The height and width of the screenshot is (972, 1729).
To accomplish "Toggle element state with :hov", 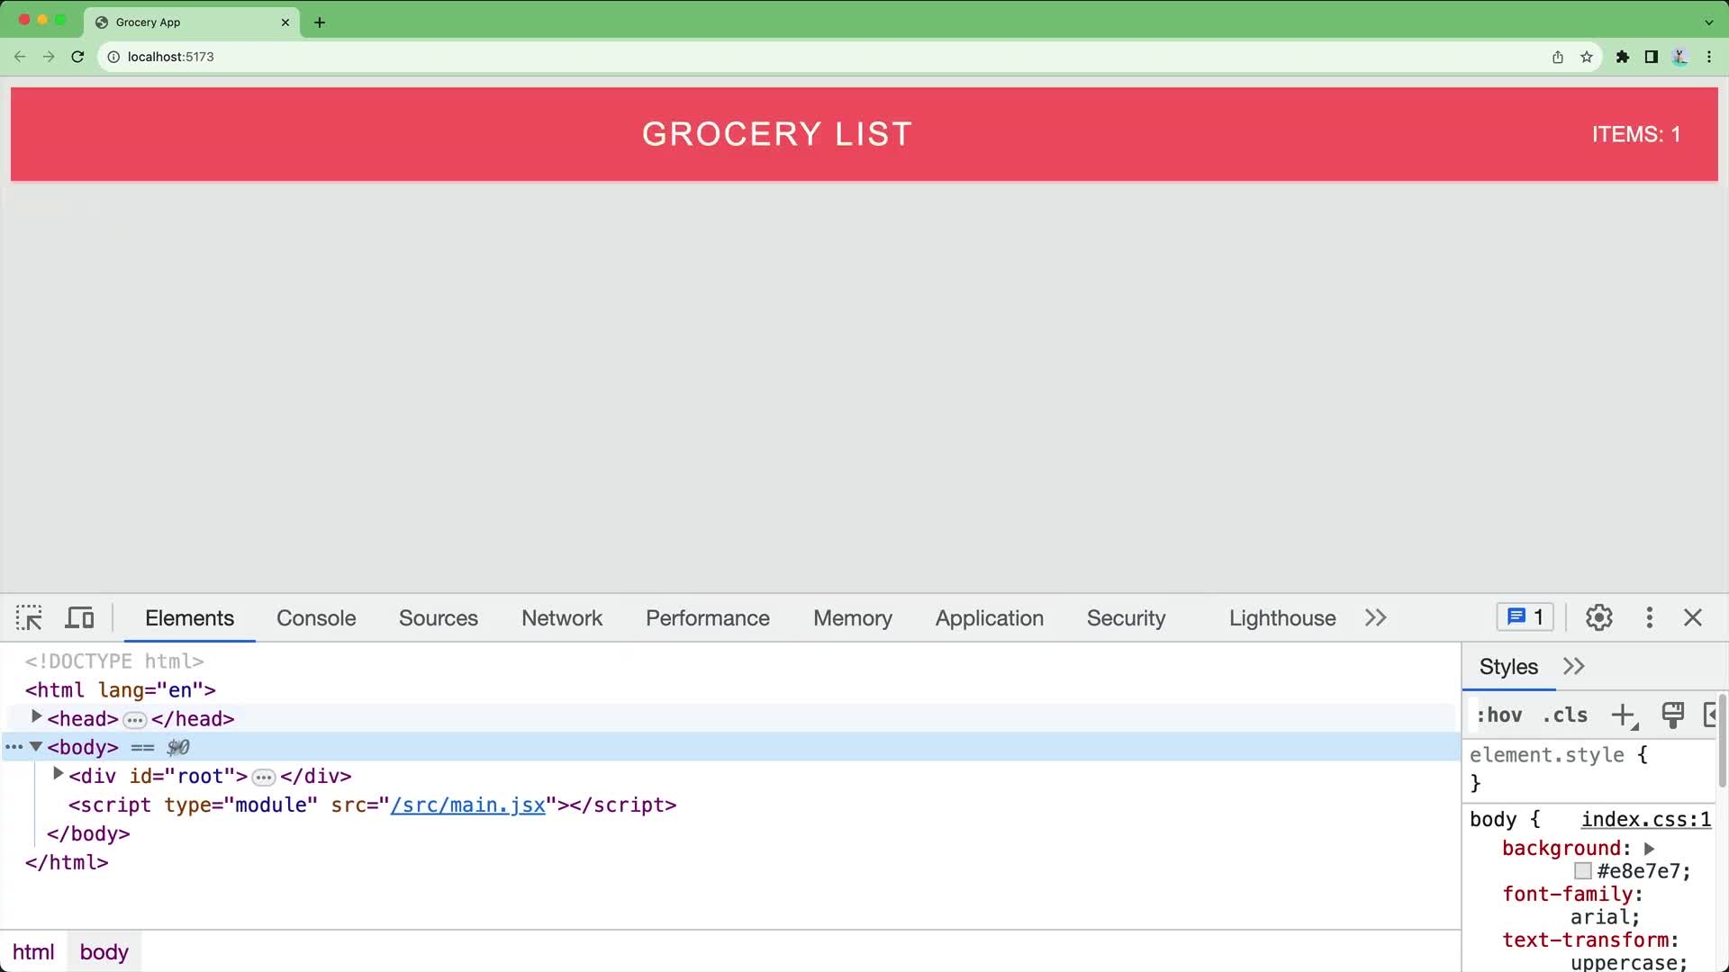I will 1498,715.
